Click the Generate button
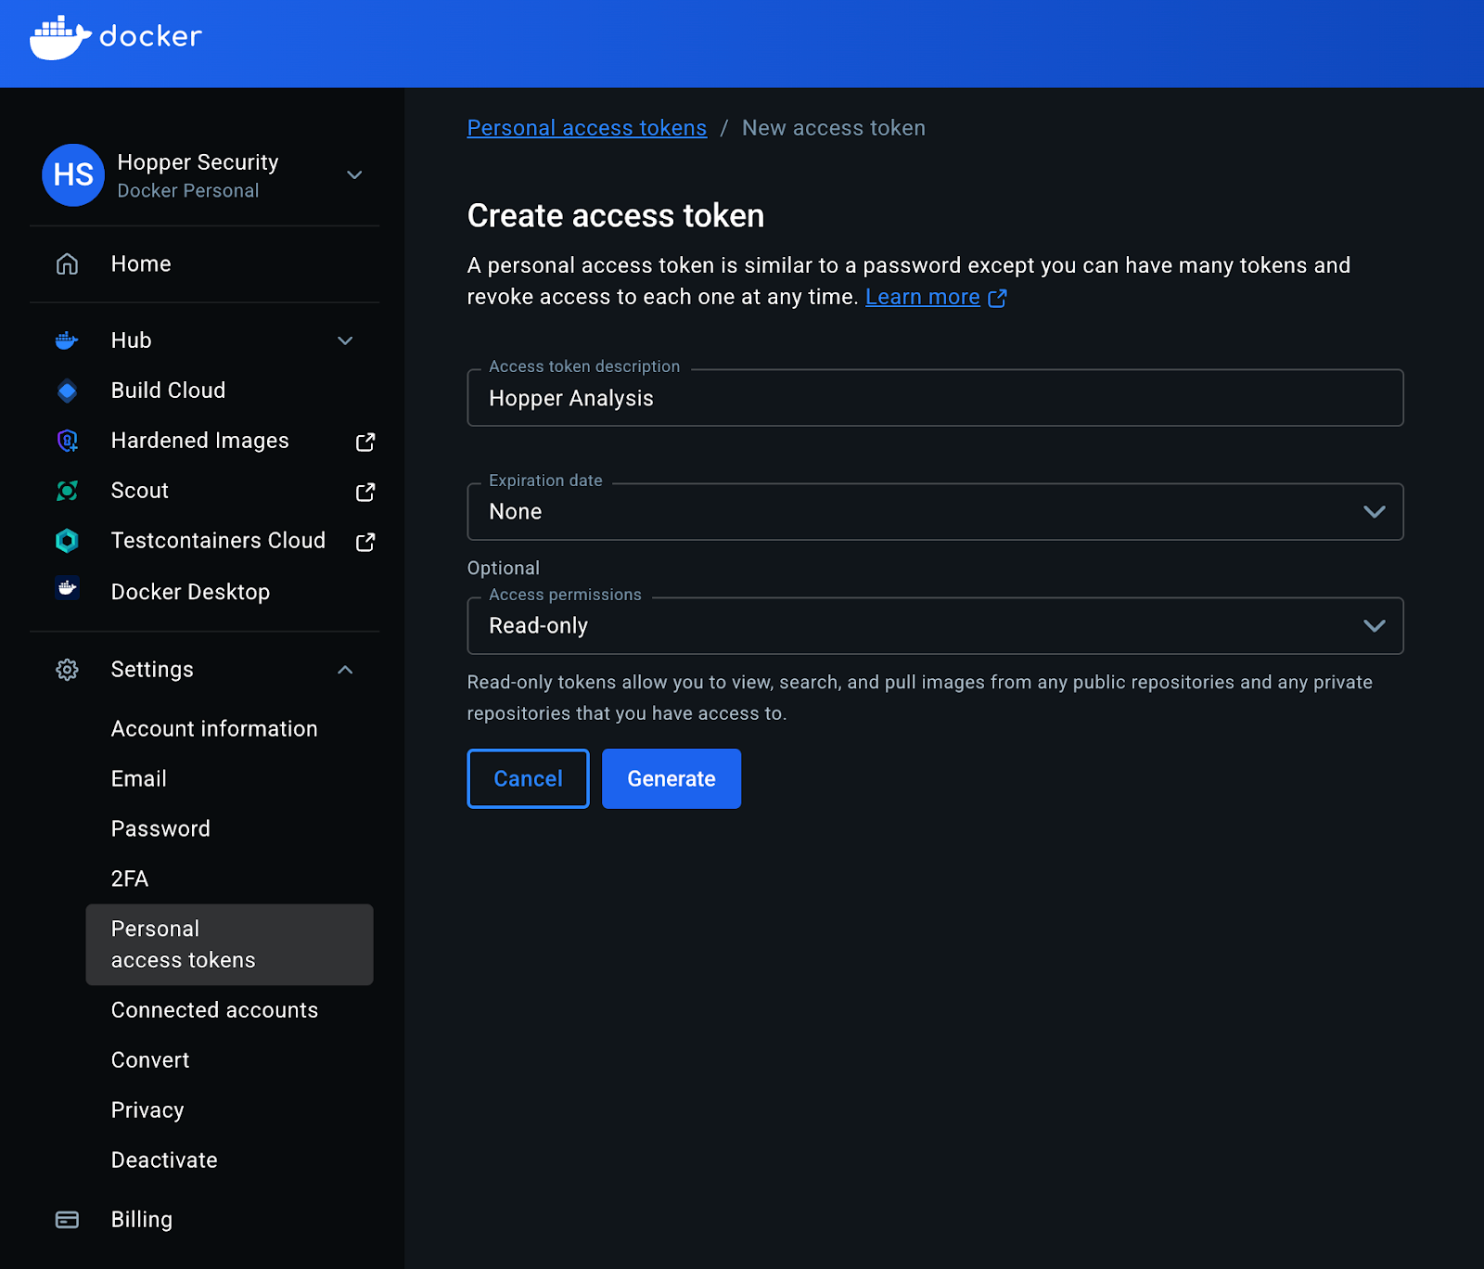Viewport: 1484px width, 1269px height. 672,778
